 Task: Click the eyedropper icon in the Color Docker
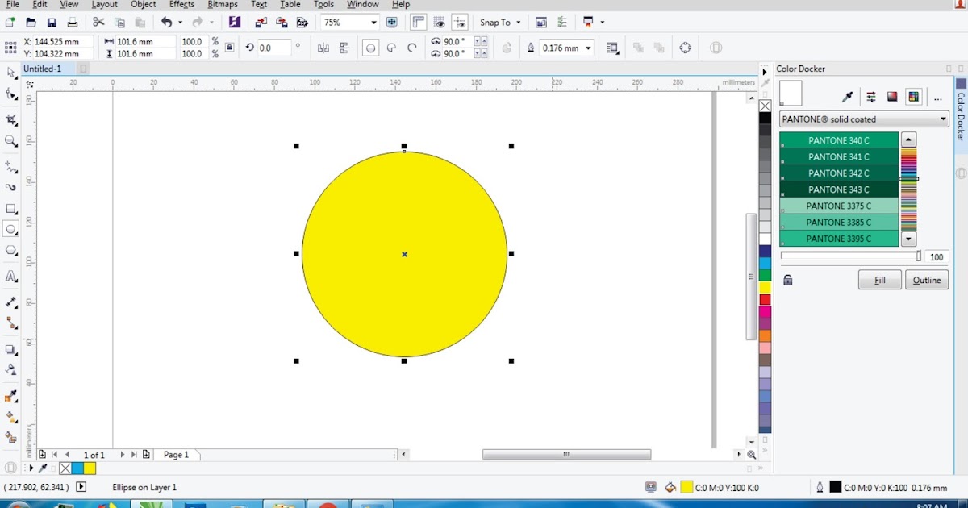848,96
